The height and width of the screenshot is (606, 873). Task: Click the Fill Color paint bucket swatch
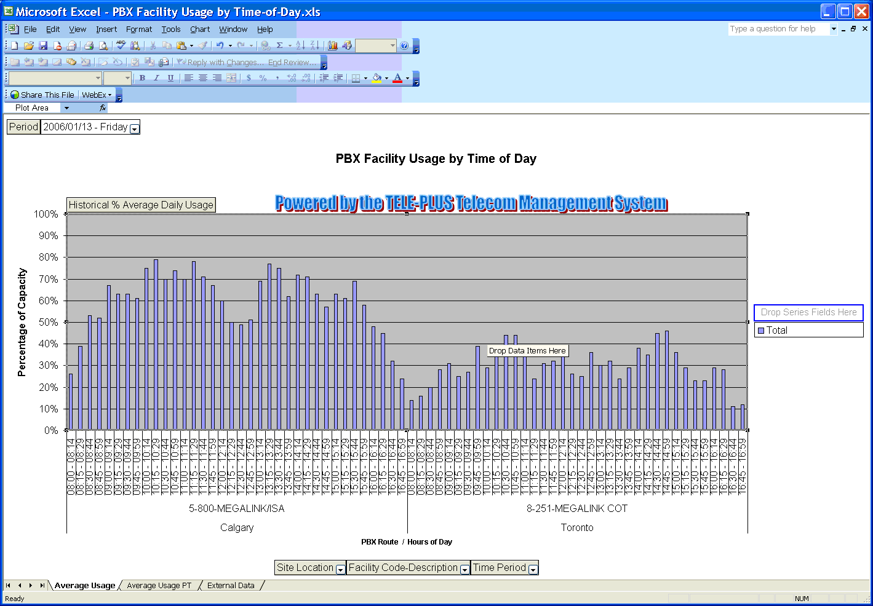[x=377, y=78]
